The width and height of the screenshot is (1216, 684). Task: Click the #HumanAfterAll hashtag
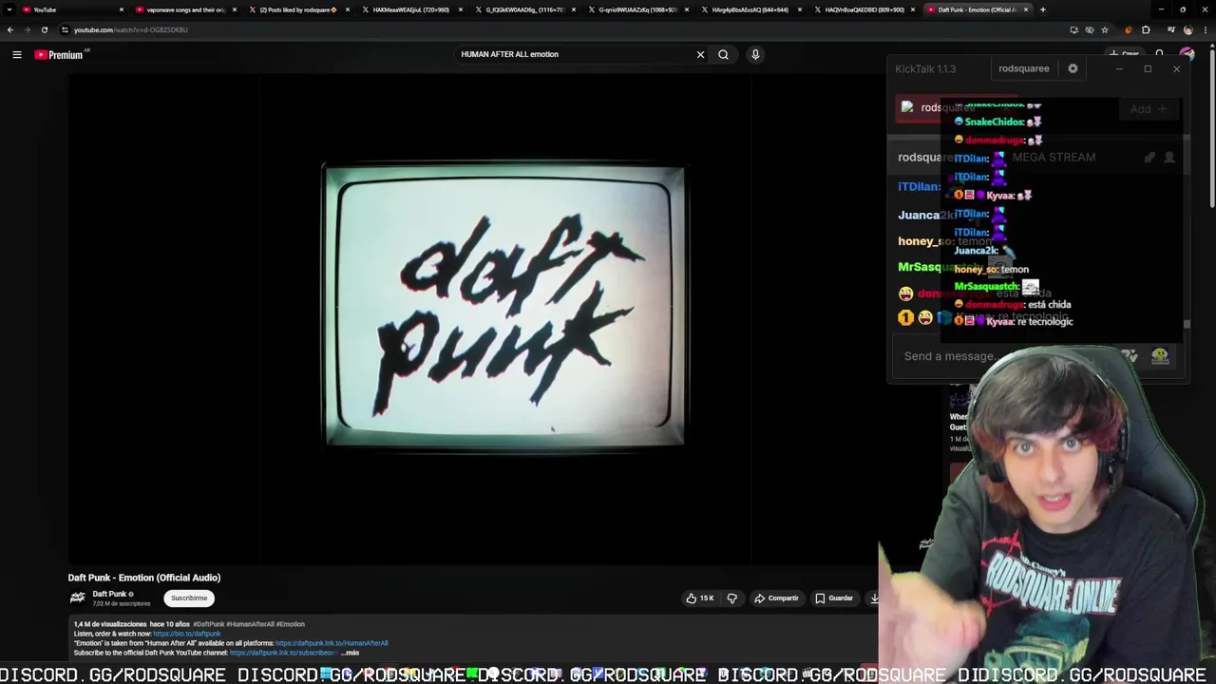point(251,624)
